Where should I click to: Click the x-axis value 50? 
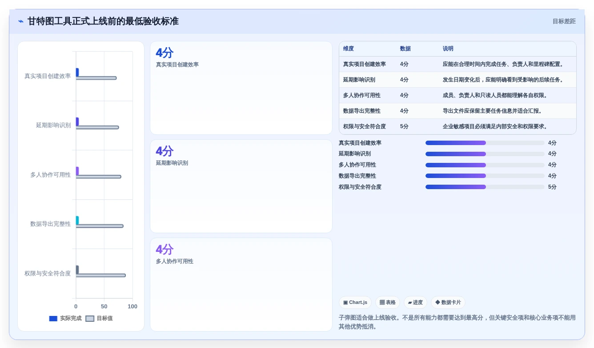click(x=104, y=307)
